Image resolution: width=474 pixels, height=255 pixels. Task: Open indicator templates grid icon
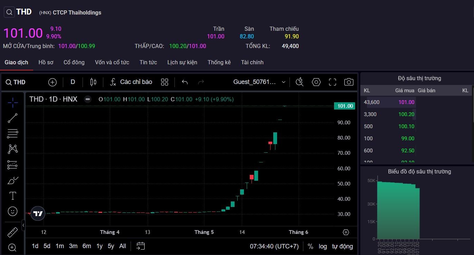(164, 82)
